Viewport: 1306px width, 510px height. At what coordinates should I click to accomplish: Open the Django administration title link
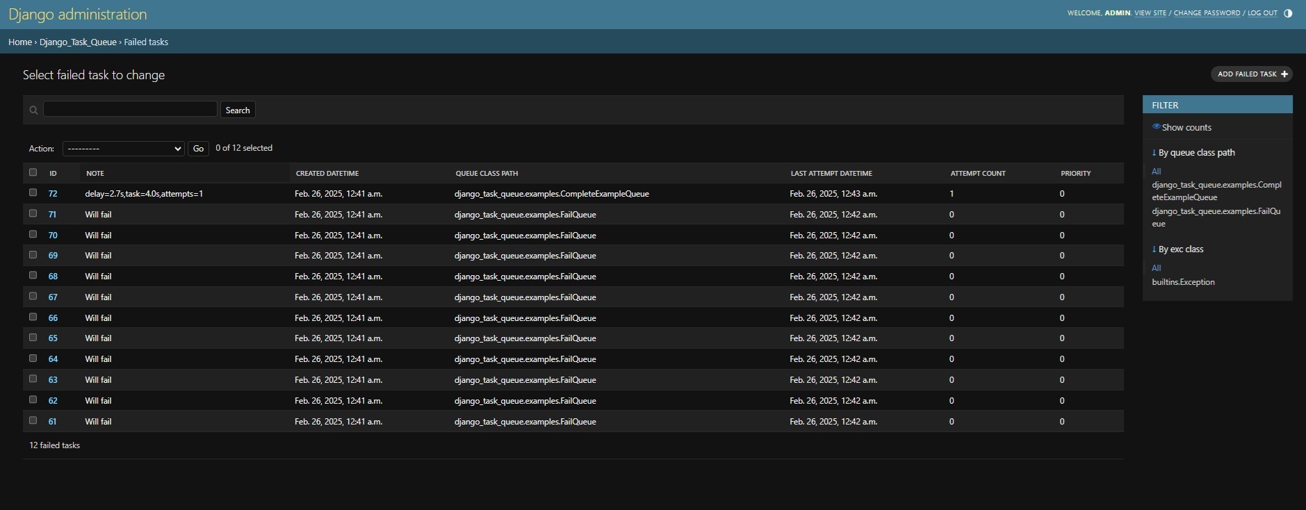pos(78,14)
